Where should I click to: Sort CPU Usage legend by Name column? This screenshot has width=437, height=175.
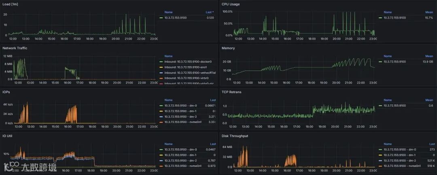point(388,12)
